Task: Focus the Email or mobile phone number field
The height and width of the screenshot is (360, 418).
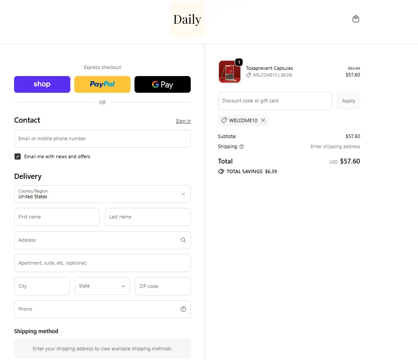Action: pos(102,138)
